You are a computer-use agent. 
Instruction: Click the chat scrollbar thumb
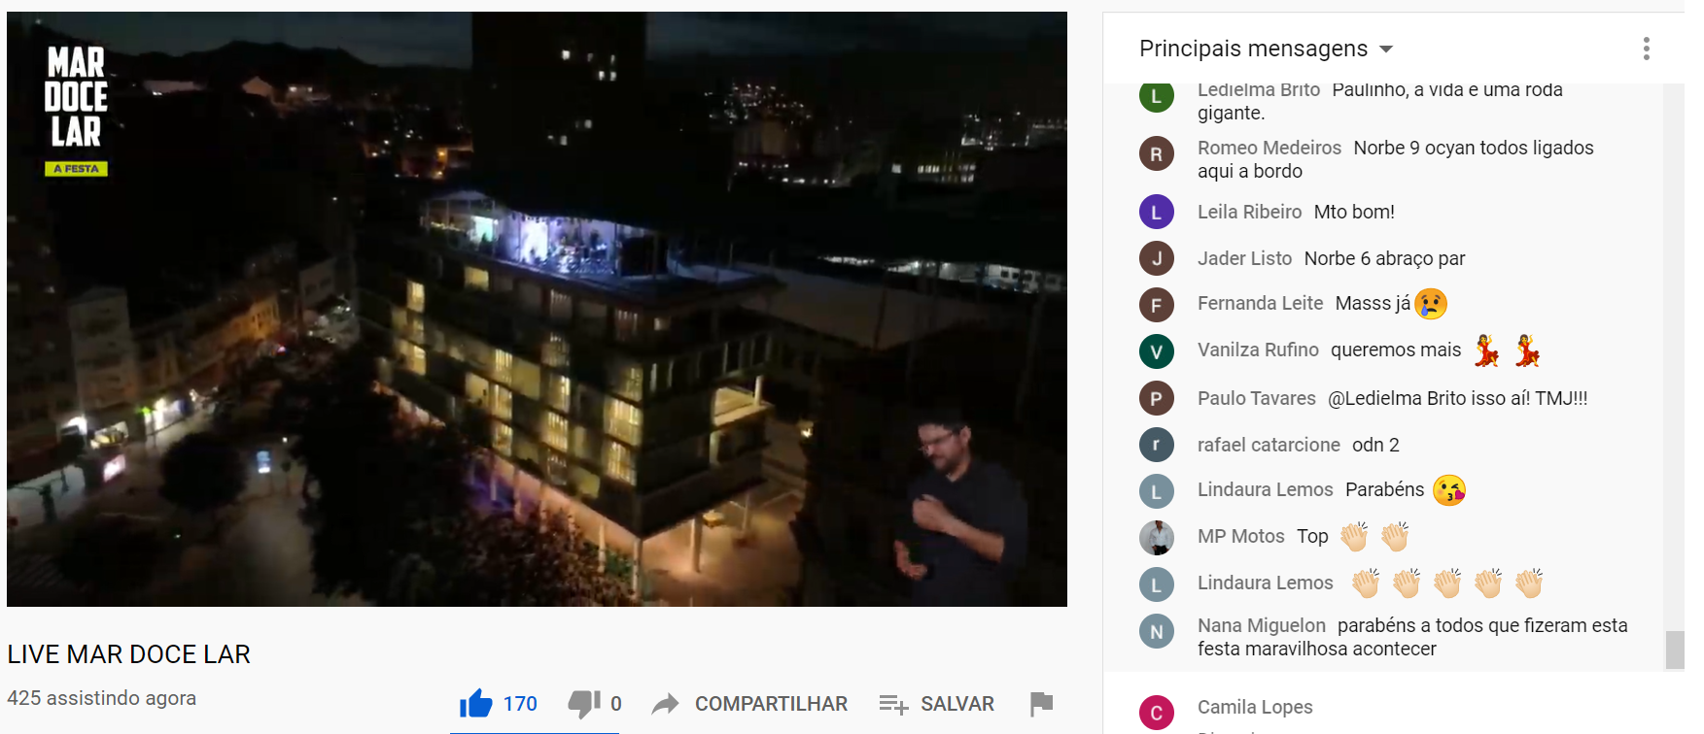pyautogui.click(x=1675, y=651)
